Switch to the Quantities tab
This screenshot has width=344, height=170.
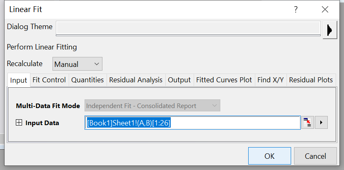pos(87,80)
